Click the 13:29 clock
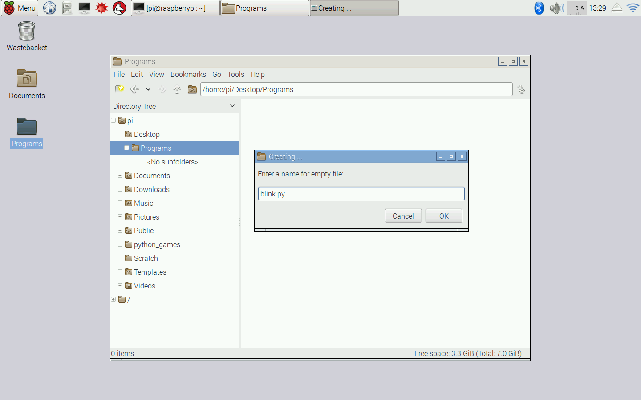641x400 pixels. [597, 8]
